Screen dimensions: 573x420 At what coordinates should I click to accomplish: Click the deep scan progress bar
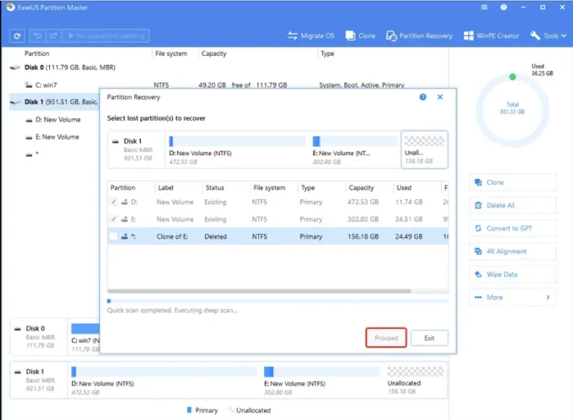point(278,301)
